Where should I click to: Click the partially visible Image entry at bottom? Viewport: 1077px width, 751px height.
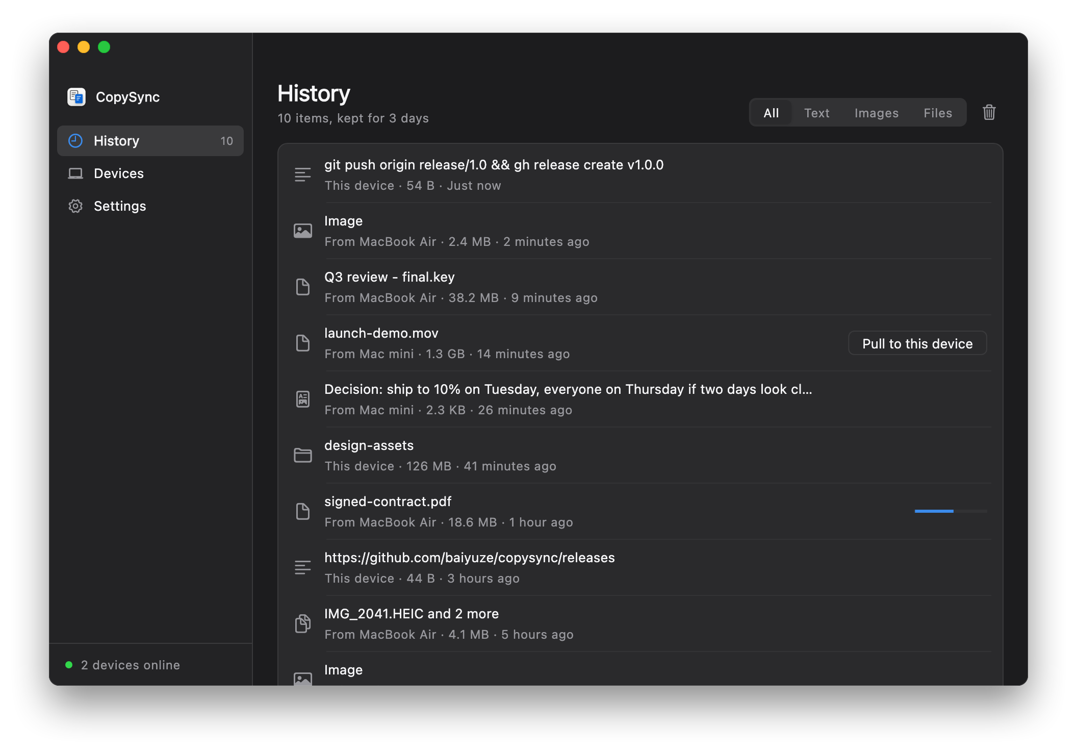tap(640, 669)
